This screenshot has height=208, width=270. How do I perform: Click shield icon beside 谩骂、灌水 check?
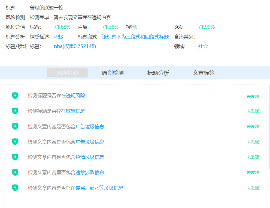coord(15,188)
